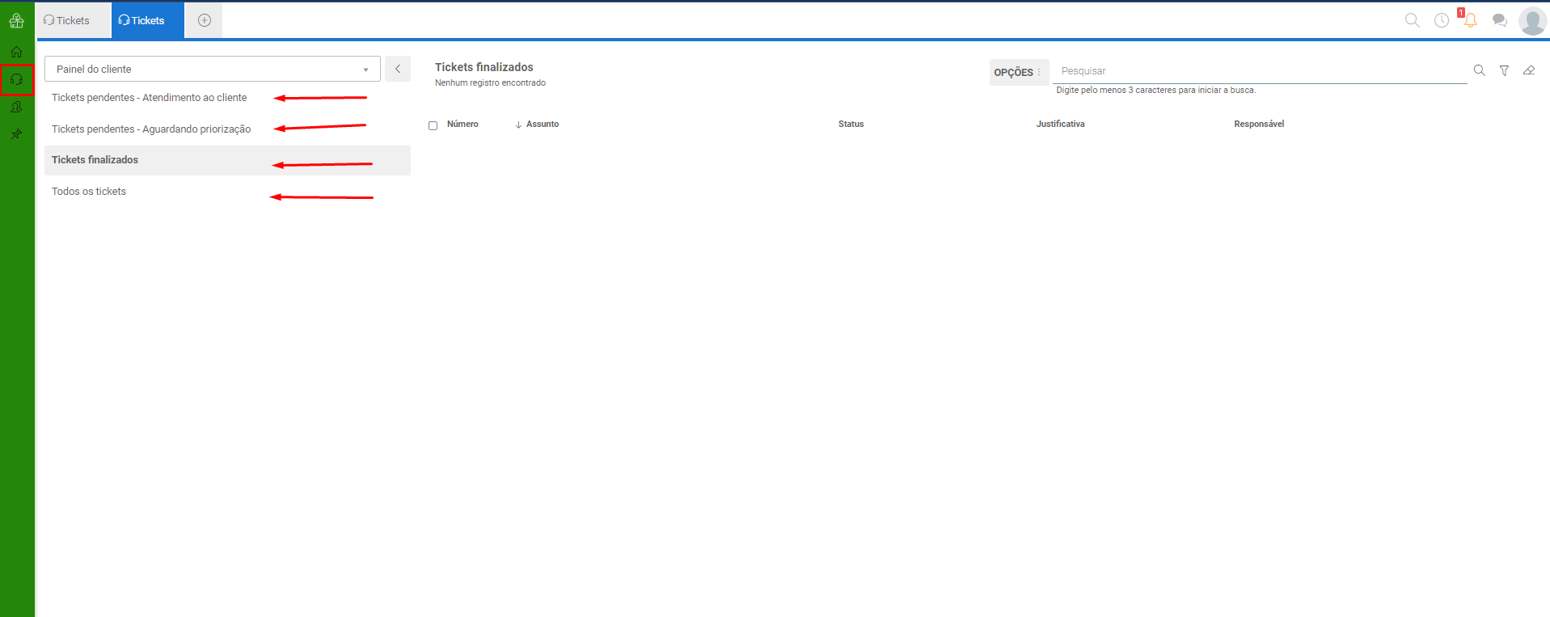Run search with magnifier beside Pesquisar
The width and height of the screenshot is (1550, 617).
[1479, 70]
